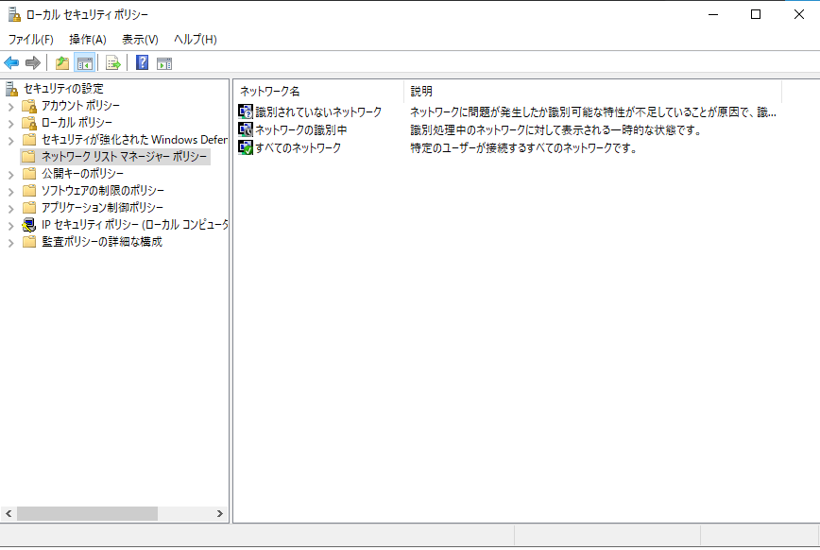Open the ヘルプ(H) menu

coord(195,40)
